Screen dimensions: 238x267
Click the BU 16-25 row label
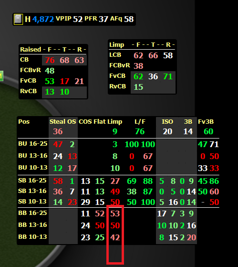tap(33, 144)
